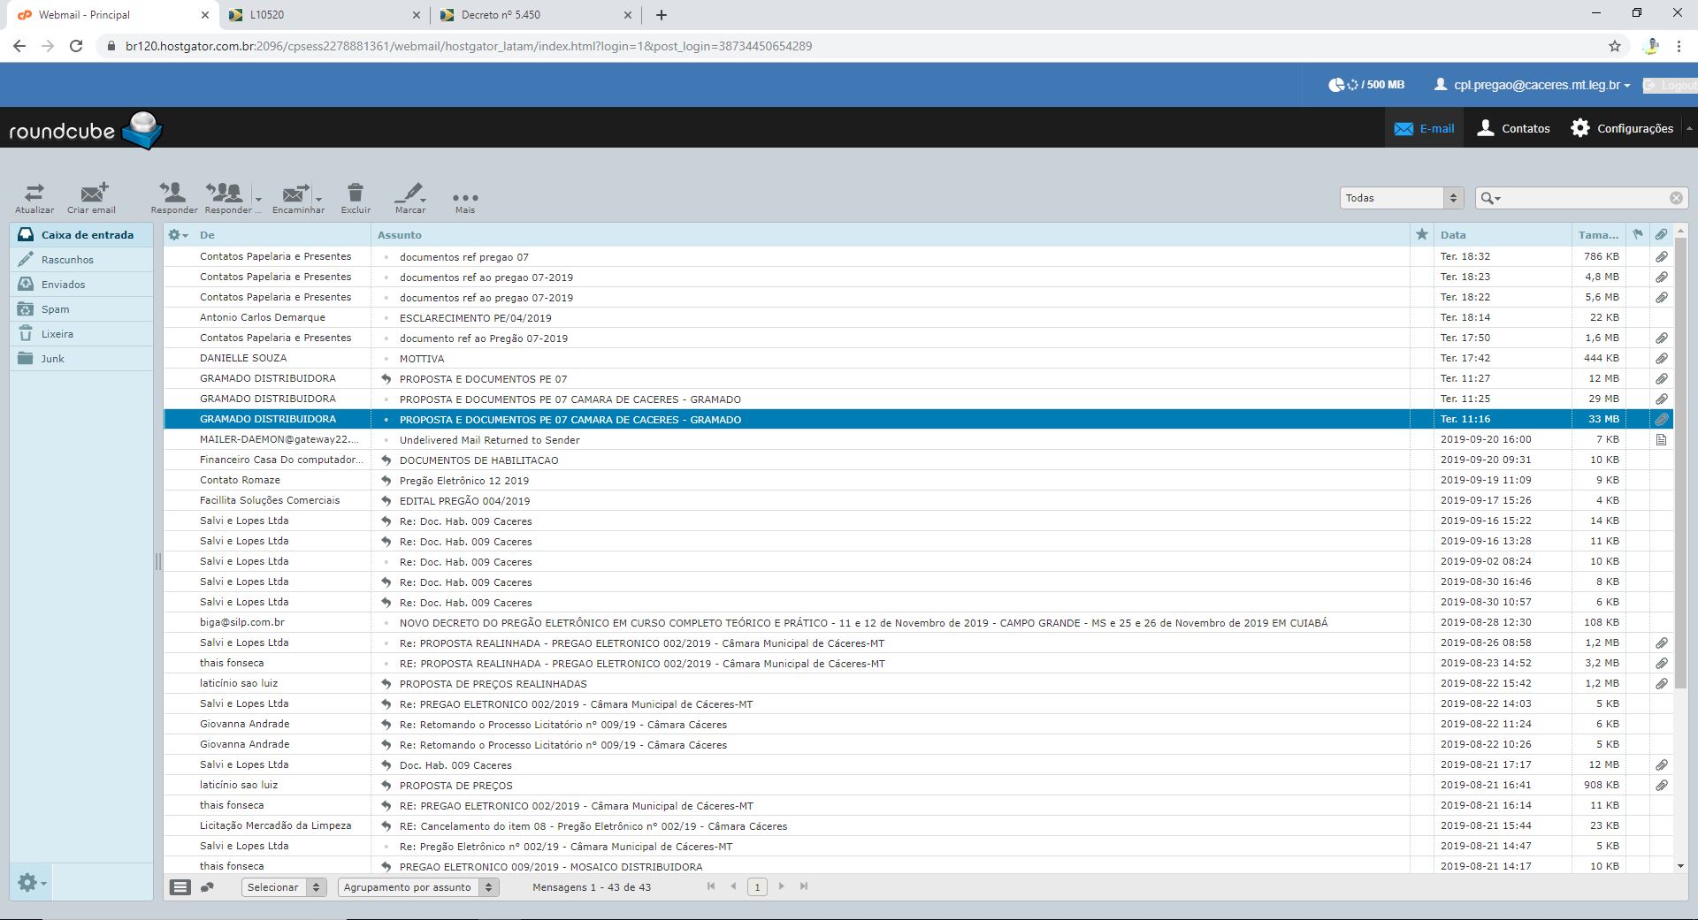Toggle message list view button at bottom

point(180,887)
